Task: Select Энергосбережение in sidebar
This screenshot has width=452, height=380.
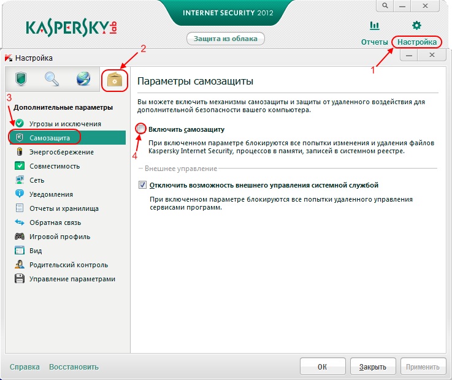Action: click(x=61, y=152)
